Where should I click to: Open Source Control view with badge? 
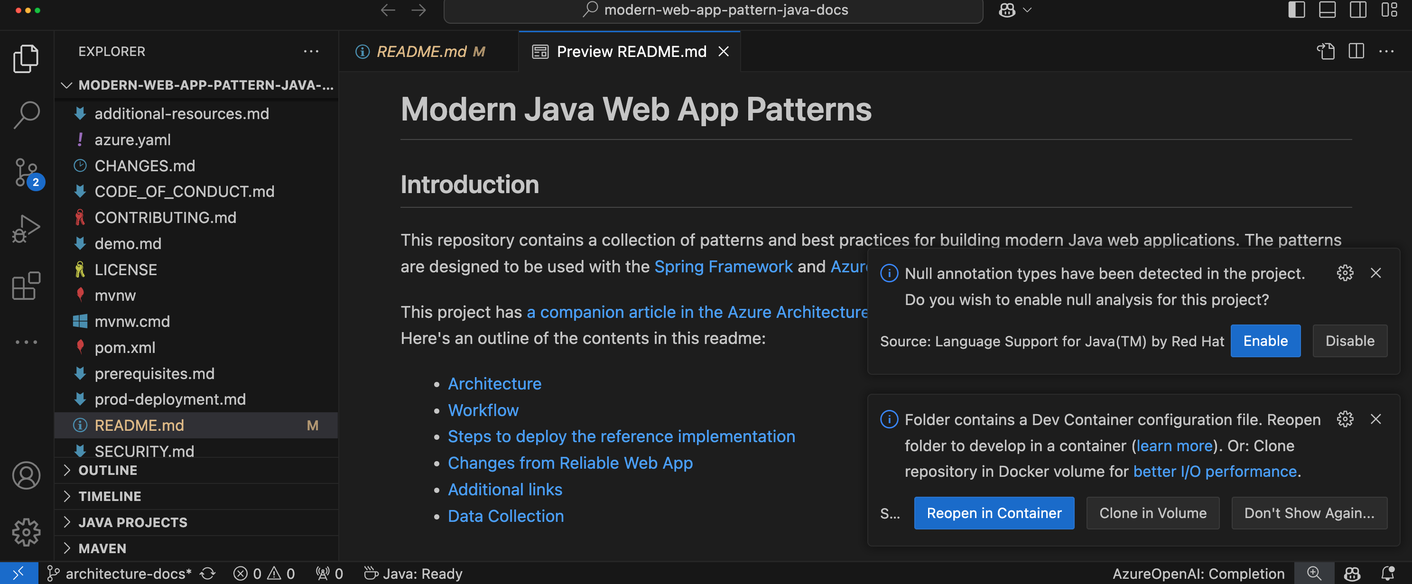[x=26, y=172]
